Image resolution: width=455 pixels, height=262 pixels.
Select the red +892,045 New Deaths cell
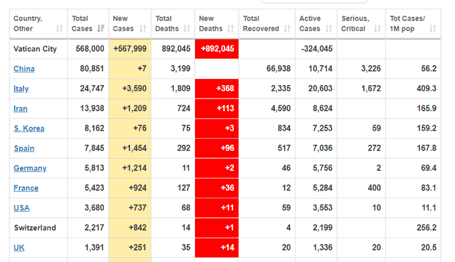[216, 49]
